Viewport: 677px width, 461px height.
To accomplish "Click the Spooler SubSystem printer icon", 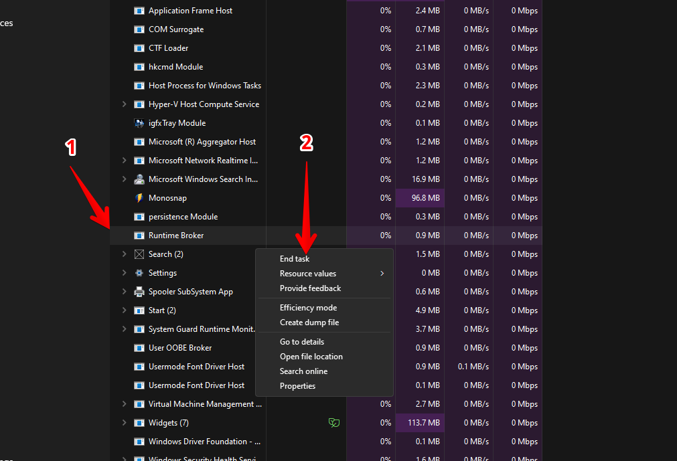I will pos(139,292).
